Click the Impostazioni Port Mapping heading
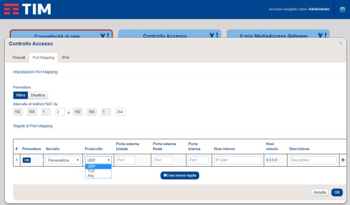The height and width of the screenshot is (205, 350). [x=35, y=72]
